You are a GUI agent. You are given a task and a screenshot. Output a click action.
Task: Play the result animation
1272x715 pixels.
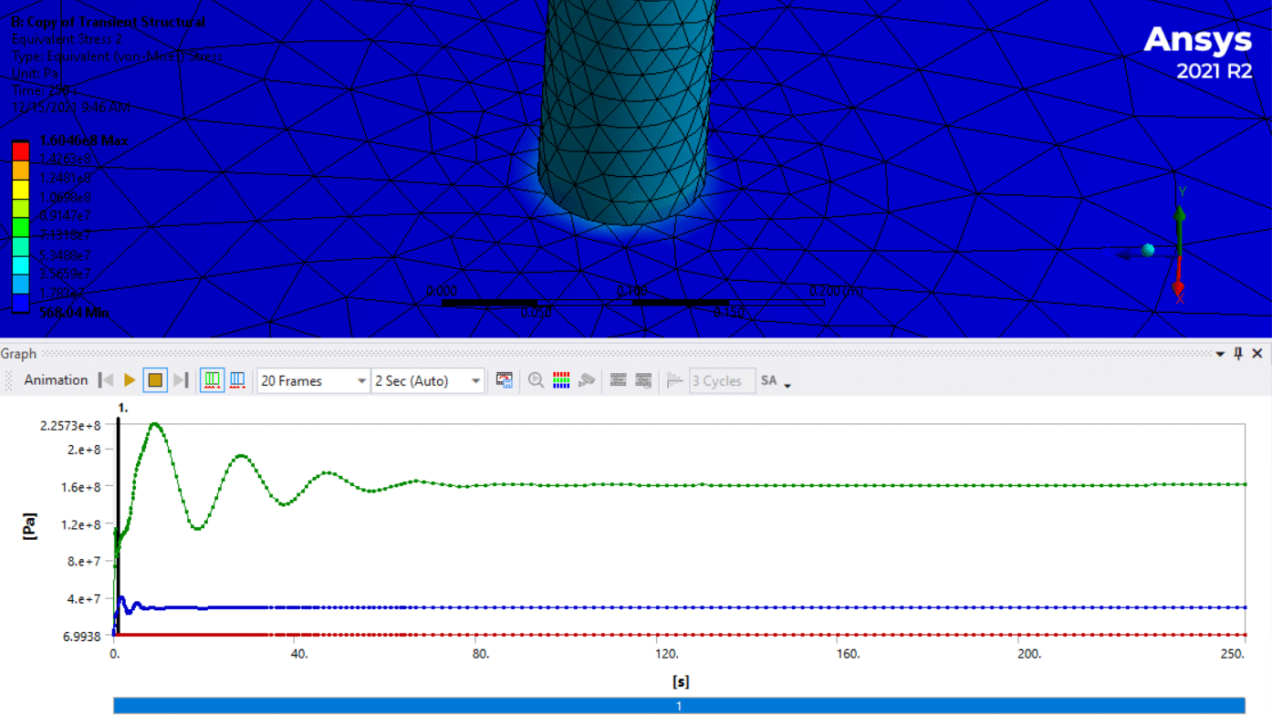click(x=130, y=380)
